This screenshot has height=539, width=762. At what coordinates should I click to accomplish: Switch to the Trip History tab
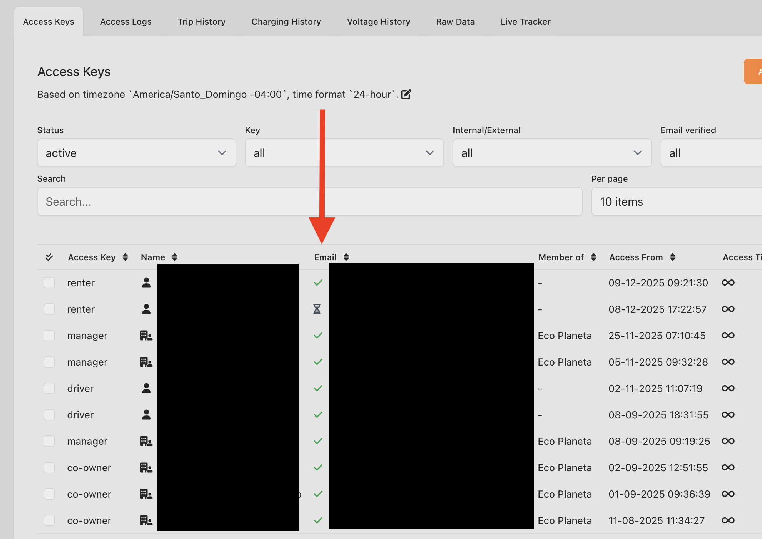coord(201,22)
